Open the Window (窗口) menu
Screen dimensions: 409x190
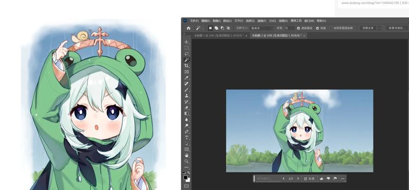coord(309,21)
